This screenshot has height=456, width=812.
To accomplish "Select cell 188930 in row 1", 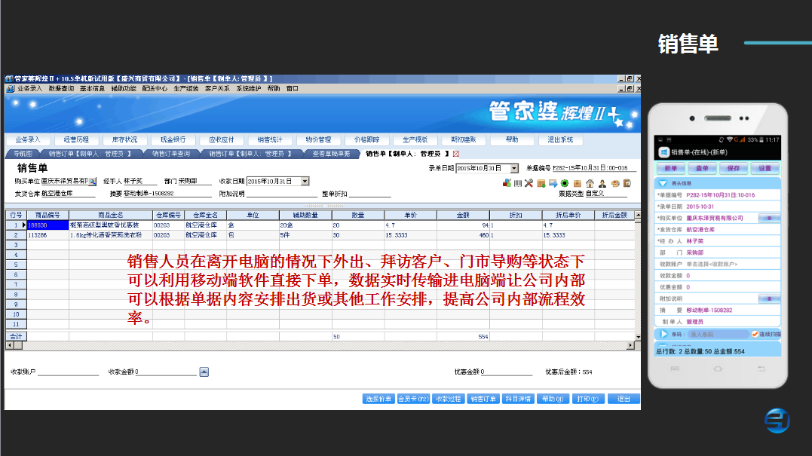I will (x=47, y=225).
